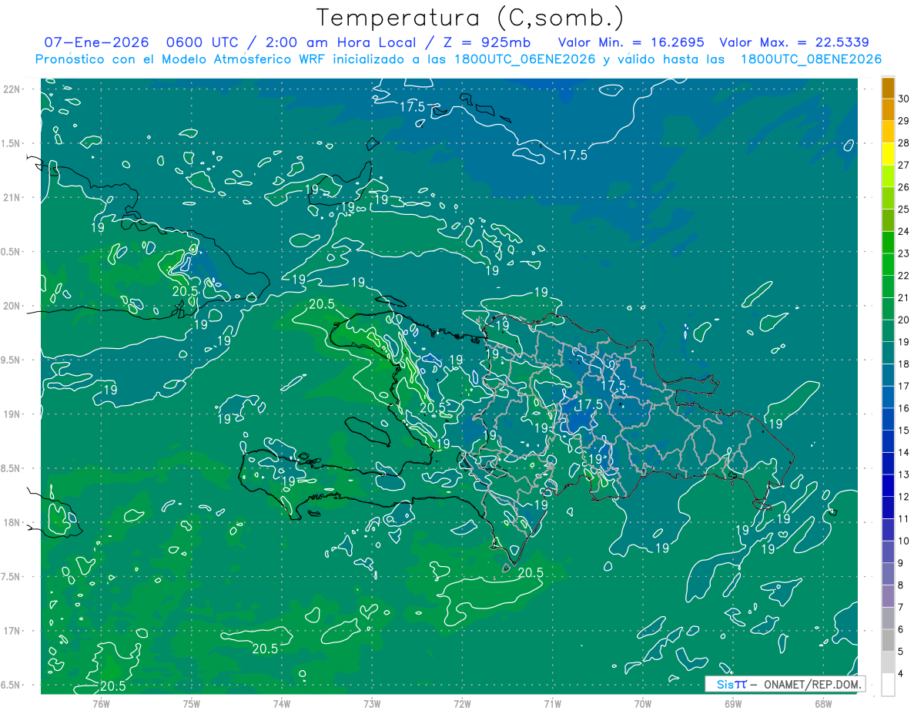This screenshot has width=924, height=714.
Task: Click the "ONAMET/REP.DOM." credit text
Action: pyautogui.click(x=813, y=685)
